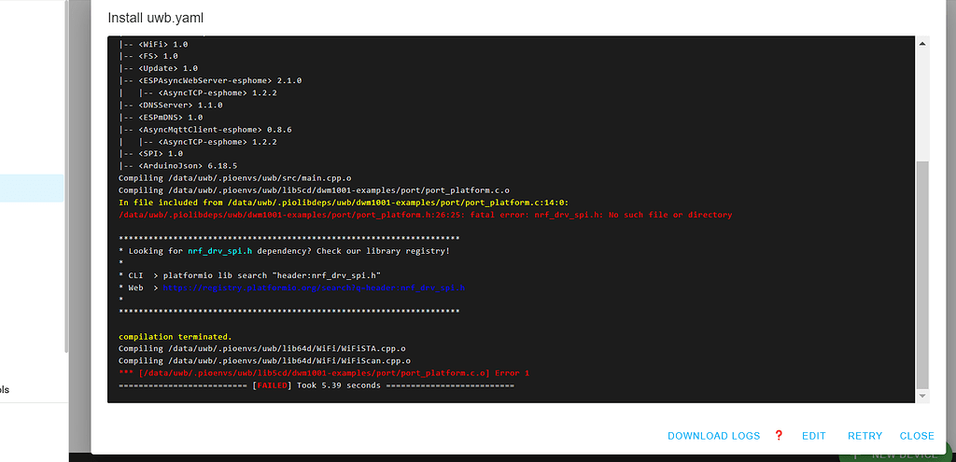This screenshot has width=956, height=462.
Task: Click the red fatal error log line
Action: pos(426,215)
